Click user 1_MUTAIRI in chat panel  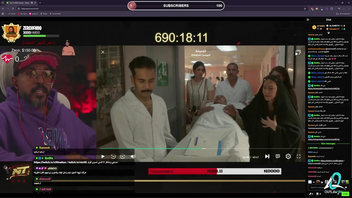(313, 148)
